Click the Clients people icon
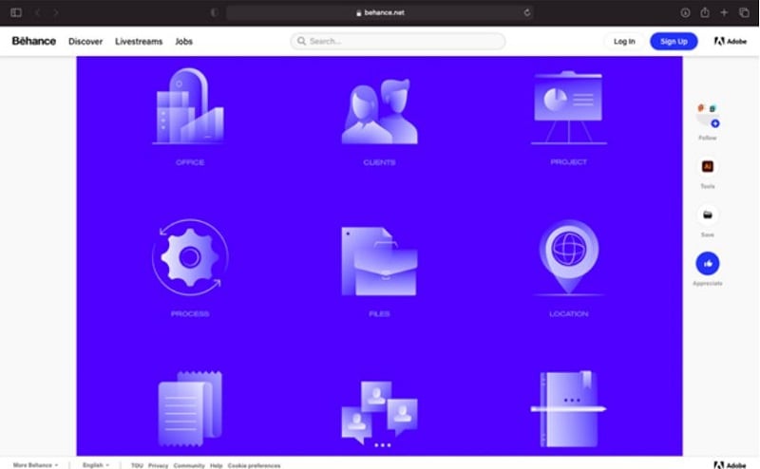The height and width of the screenshot is (469, 760). tap(379, 111)
